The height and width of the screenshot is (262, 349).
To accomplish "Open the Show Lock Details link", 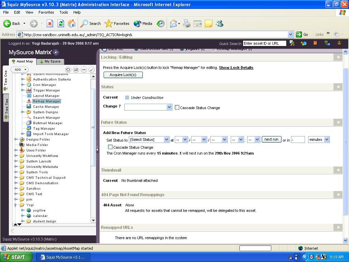I will pos(236,68).
